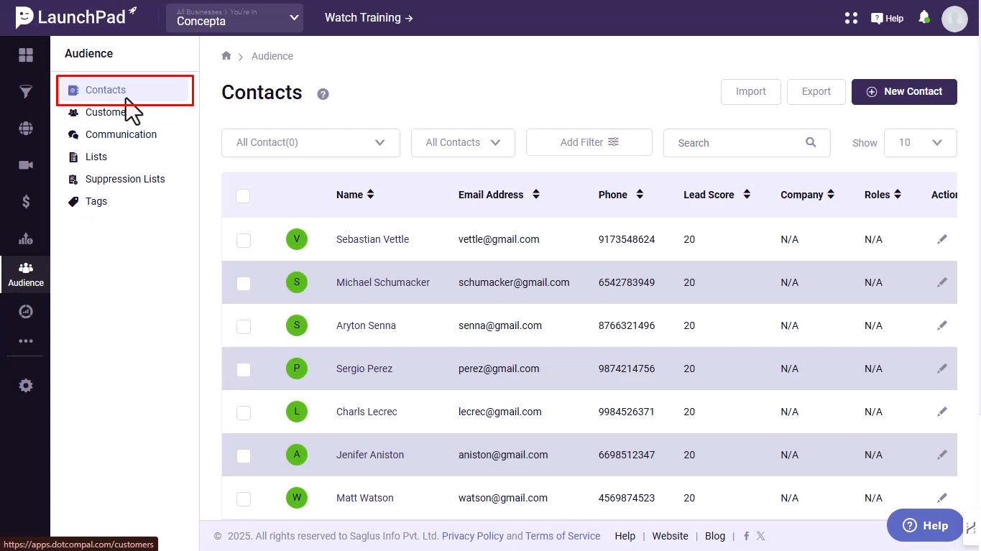This screenshot has height=551, width=981.
Task: Open the user profile avatar
Action: tap(955, 19)
